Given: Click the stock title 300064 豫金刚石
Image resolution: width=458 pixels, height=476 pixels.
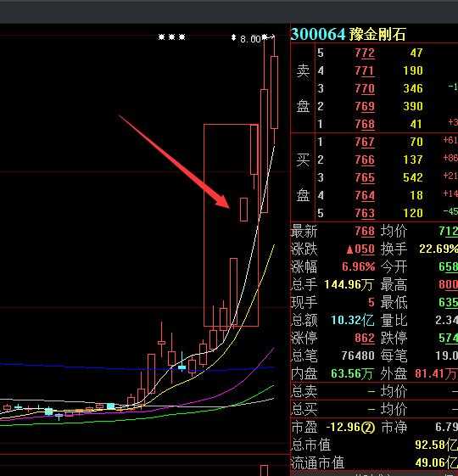Looking at the screenshot, I should click(x=348, y=34).
